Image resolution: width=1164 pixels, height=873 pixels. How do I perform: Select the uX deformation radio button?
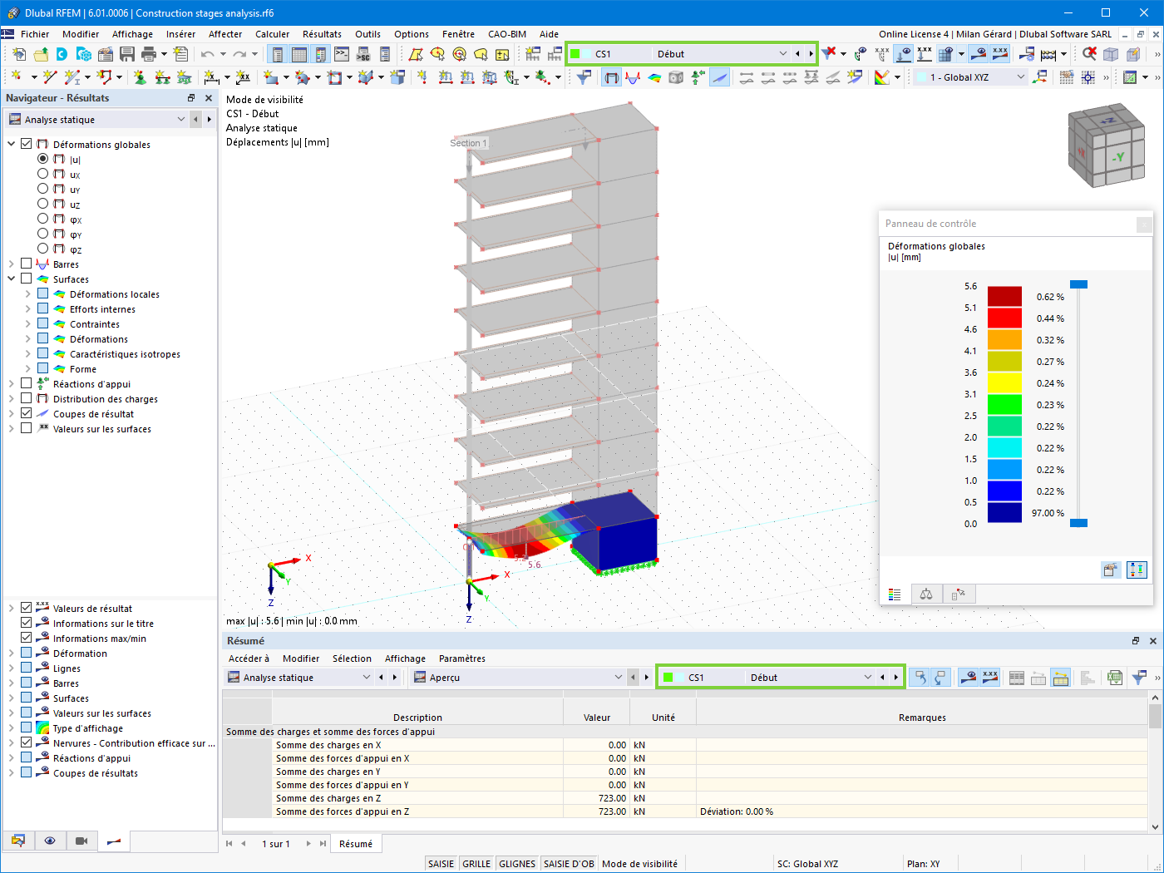tap(43, 174)
